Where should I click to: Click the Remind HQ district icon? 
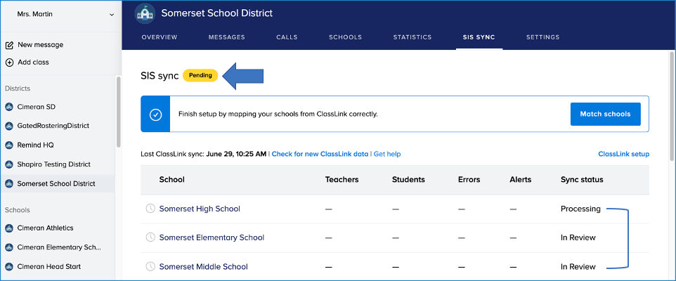(9, 145)
